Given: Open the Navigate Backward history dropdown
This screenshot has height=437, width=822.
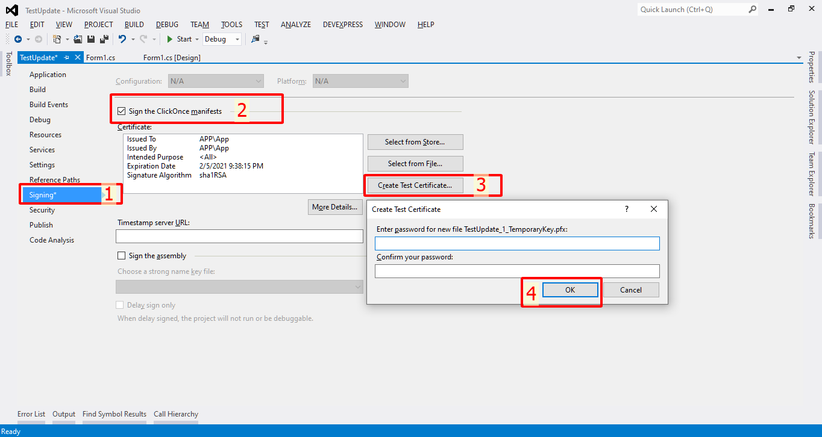Looking at the screenshot, I should tap(28, 39).
